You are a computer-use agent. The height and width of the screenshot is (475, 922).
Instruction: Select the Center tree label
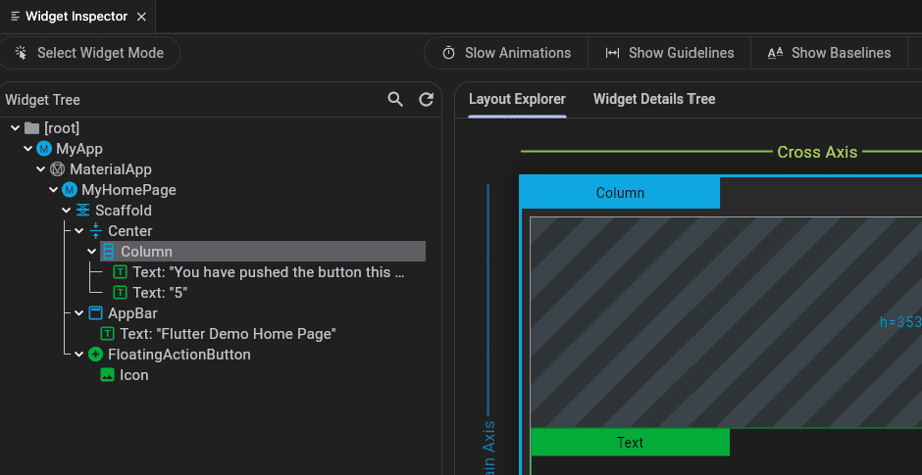coord(129,231)
